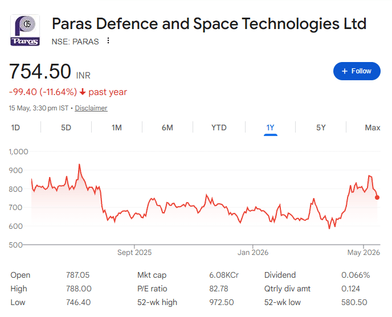Select the 6M chart range
The image size is (392, 317).
pyautogui.click(x=168, y=127)
